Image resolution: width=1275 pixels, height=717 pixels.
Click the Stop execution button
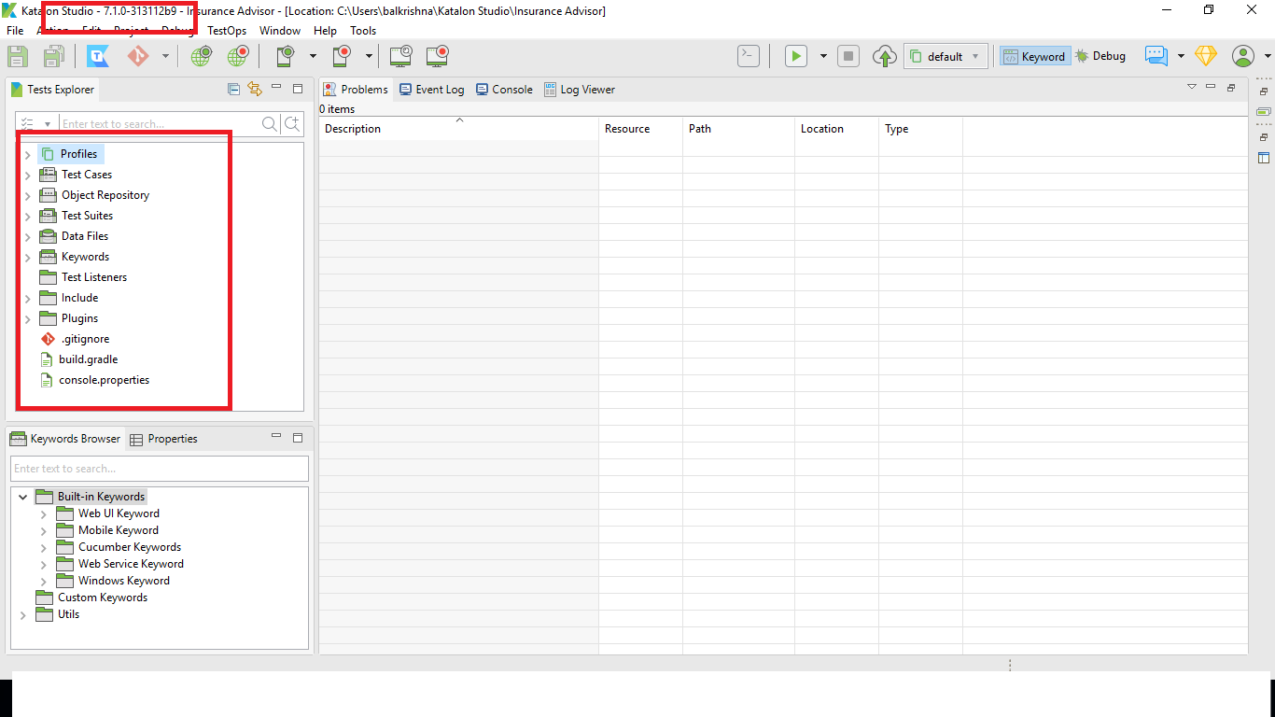pos(848,56)
